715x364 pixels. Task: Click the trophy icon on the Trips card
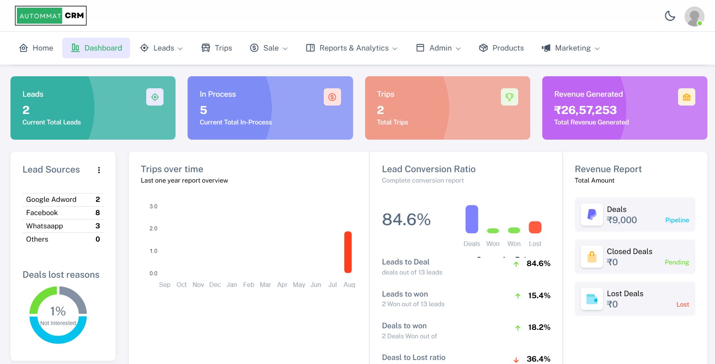(509, 97)
